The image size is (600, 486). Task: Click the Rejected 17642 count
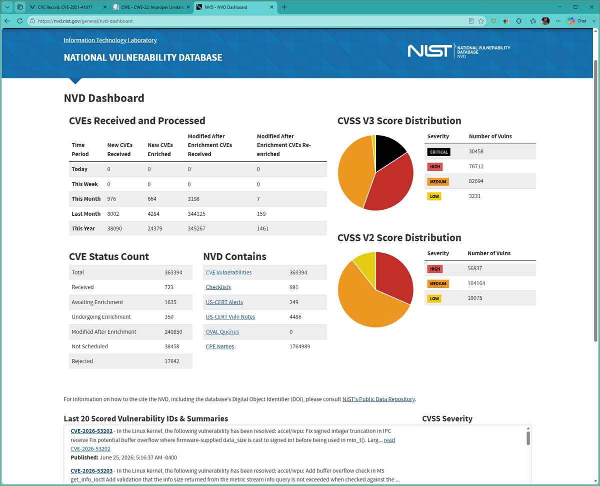[x=172, y=361]
